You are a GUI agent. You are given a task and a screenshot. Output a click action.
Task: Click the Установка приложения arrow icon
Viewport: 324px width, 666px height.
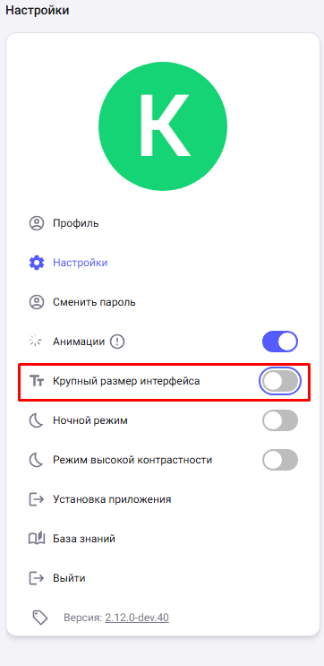point(37,499)
